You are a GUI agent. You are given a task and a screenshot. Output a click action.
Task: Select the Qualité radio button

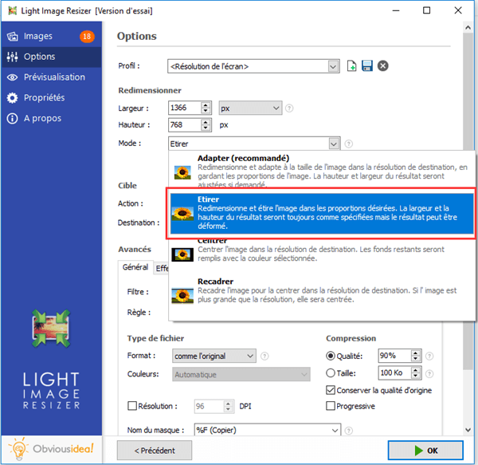(331, 356)
